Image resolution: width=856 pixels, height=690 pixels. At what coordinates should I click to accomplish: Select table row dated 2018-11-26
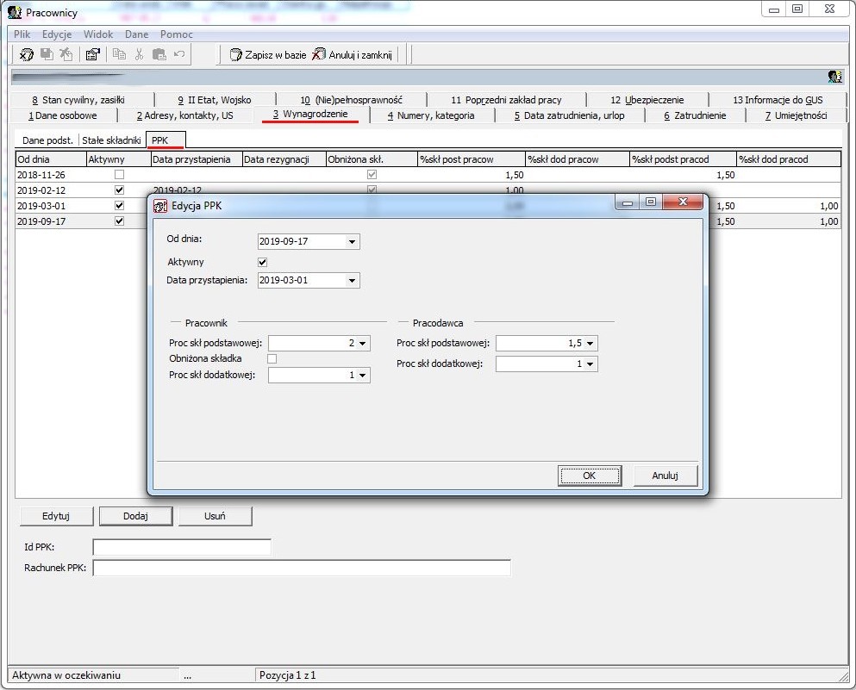click(x=428, y=175)
